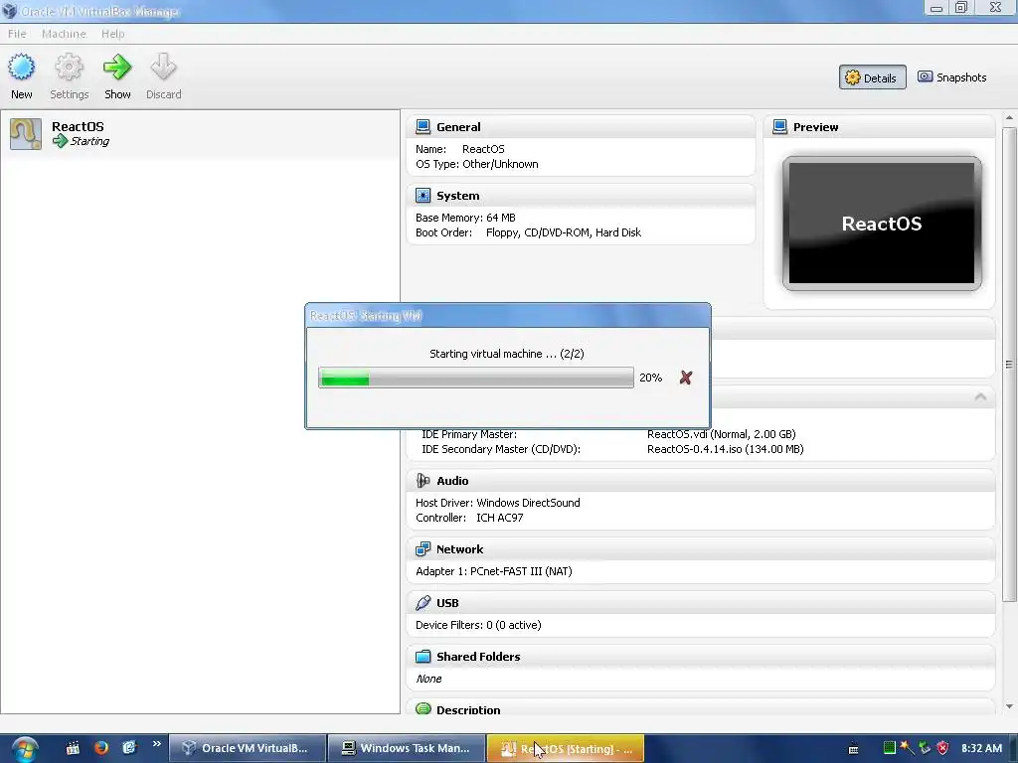1018x763 pixels.
Task: Click the first quick launch icon
Action: click(73, 748)
